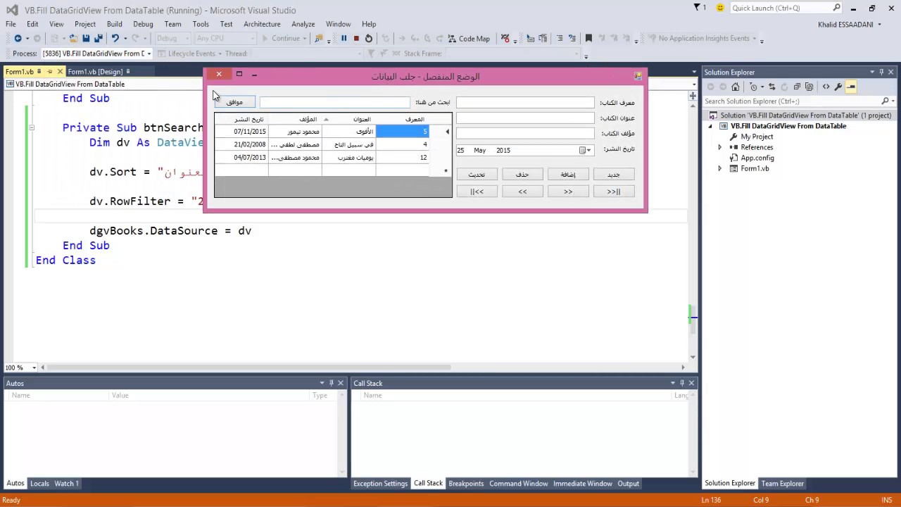
Task: Open the Solution Explorer window options dropdown
Action: (x=872, y=72)
